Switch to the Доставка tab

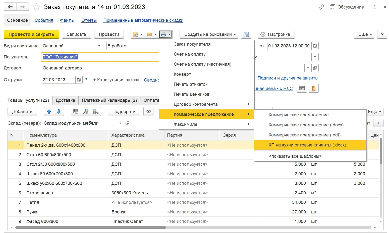(65, 100)
